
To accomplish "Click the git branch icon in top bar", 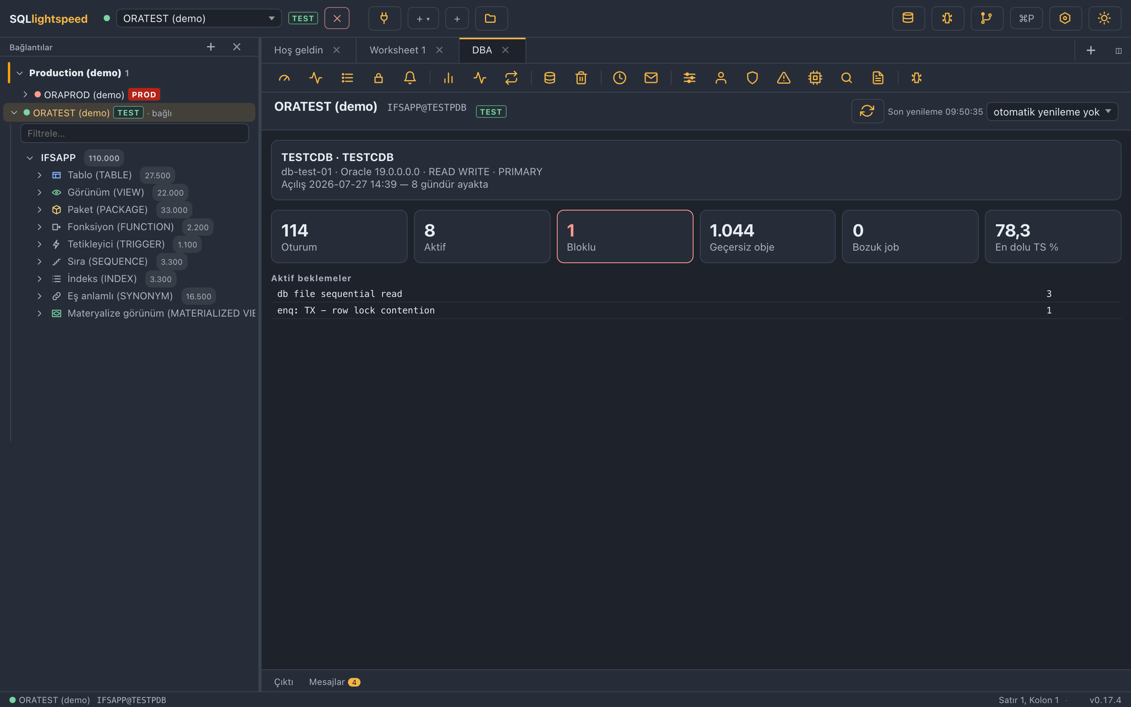I will pos(986,18).
